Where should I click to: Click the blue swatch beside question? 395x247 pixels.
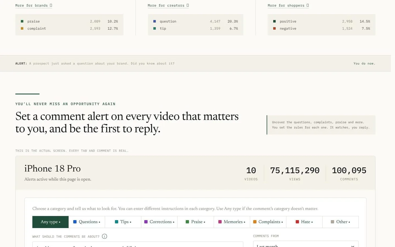pyautogui.click(x=155, y=21)
